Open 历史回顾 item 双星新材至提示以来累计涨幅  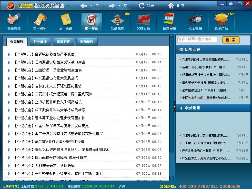coord(206,75)
